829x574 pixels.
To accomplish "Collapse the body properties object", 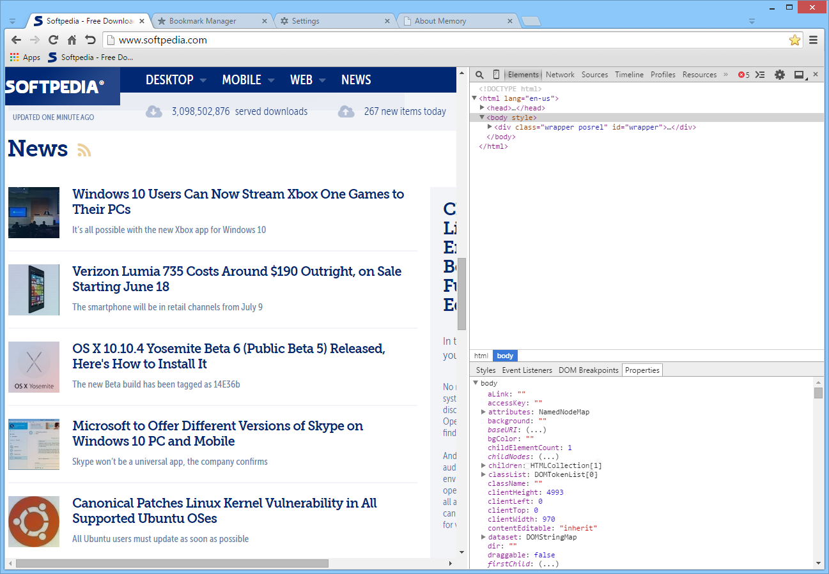I will click(x=476, y=383).
